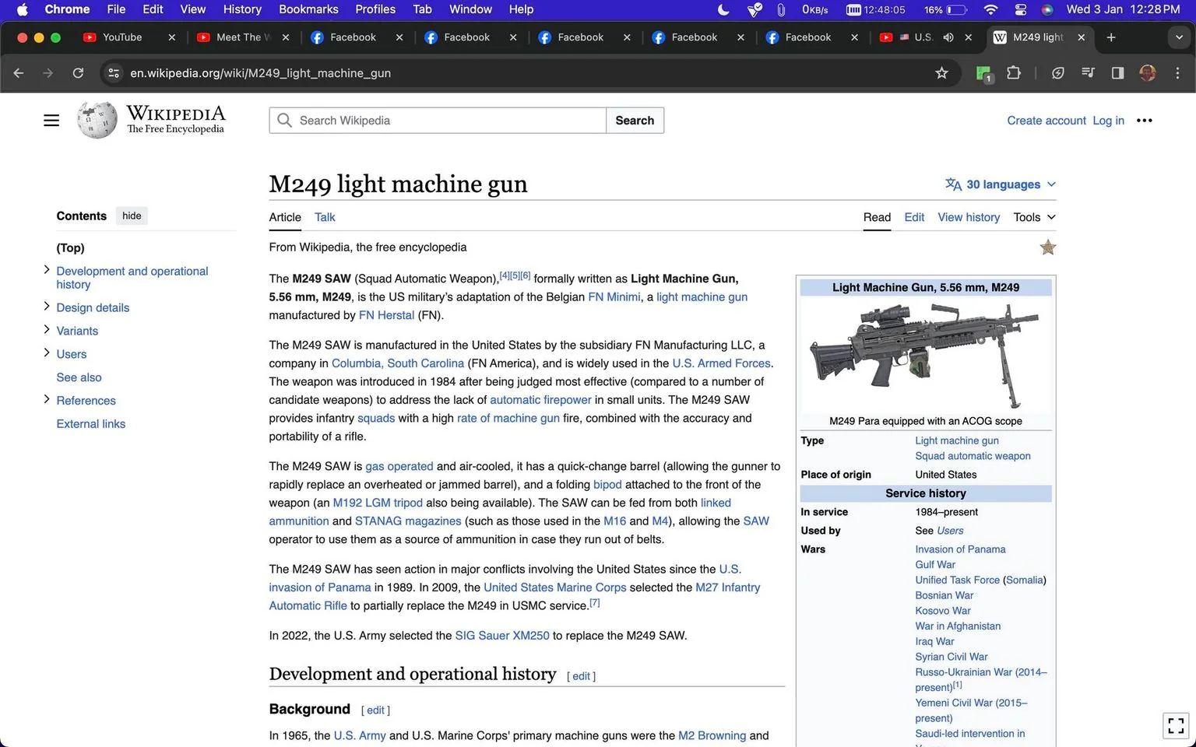The height and width of the screenshot is (747, 1196).
Task: Click the Search button
Action: tap(635, 121)
